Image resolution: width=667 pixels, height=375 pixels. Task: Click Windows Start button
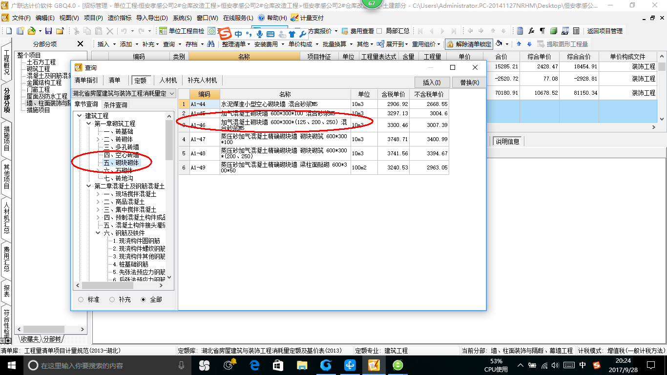click(11, 365)
